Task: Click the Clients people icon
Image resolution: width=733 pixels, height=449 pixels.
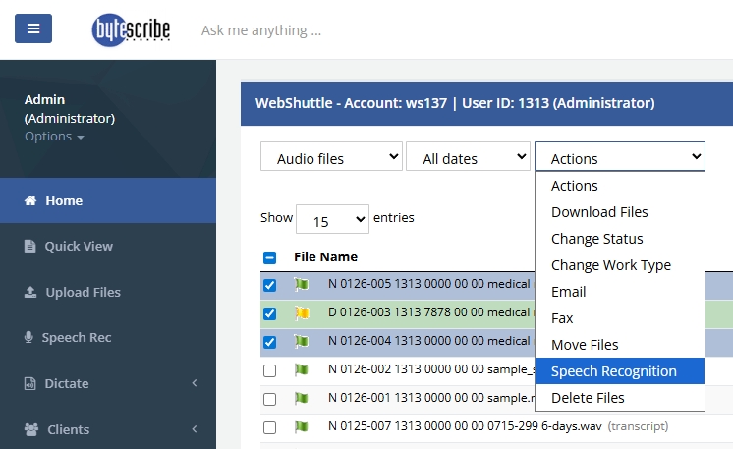Action: point(29,429)
